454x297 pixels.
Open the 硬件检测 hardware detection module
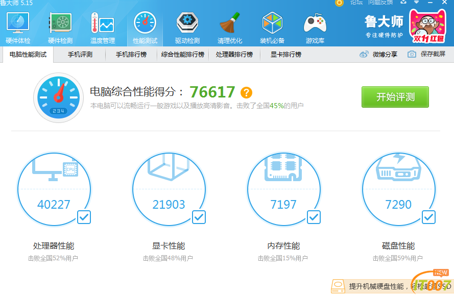pos(60,28)
